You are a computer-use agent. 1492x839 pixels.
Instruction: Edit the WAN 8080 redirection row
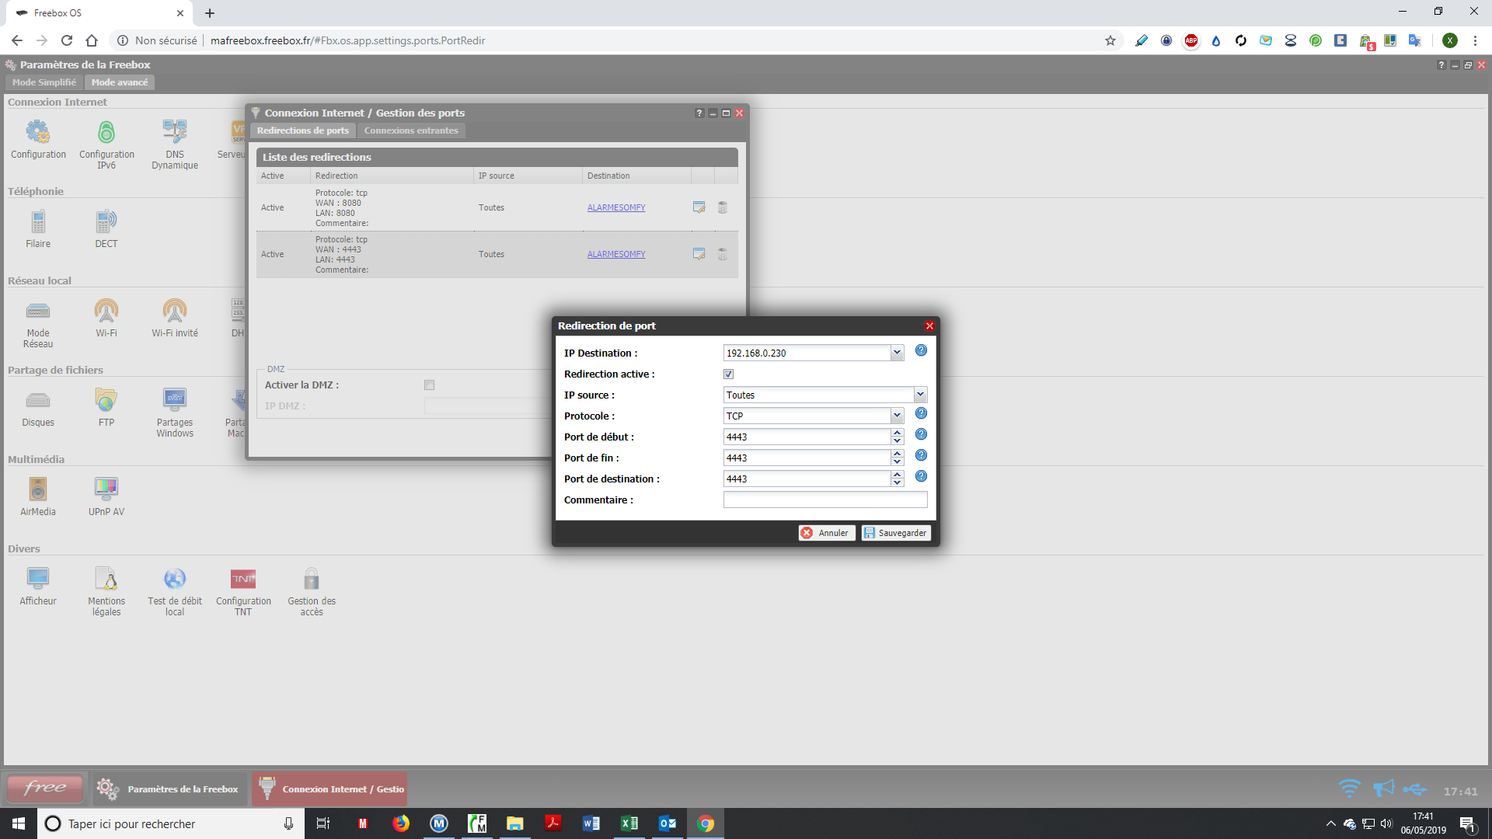coord(699,207)
